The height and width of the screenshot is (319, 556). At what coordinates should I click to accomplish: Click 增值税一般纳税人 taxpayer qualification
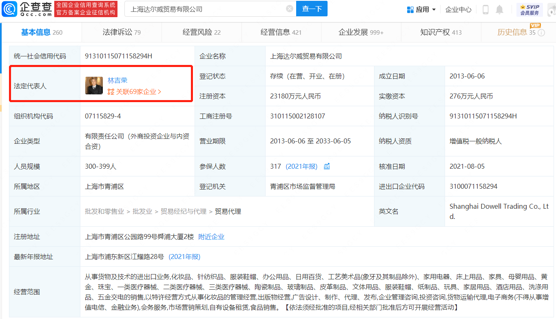pos(476,141)
